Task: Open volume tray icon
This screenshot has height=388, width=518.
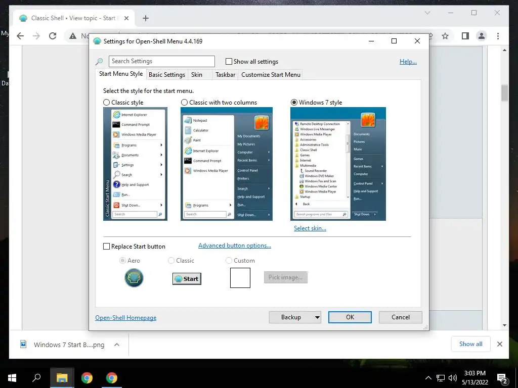Action: [x=453, y=378]
